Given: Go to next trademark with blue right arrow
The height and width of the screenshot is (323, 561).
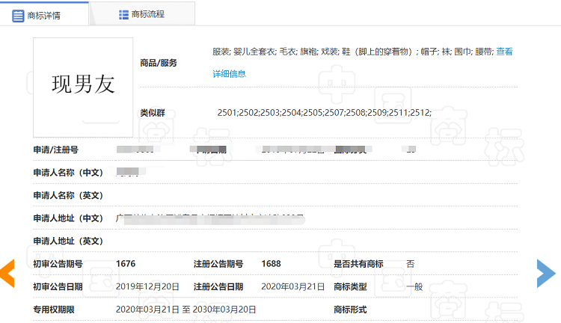Looking at the screenshot, I should point(546,273).
